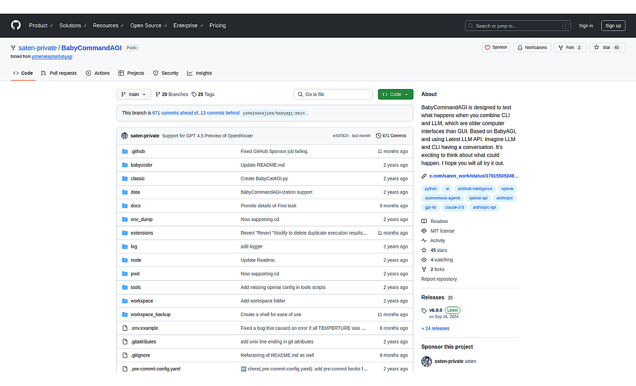The width and height of the screenshot is (636, 386).
Task: Click the .env.example file icon
Action: coord(125,328)
